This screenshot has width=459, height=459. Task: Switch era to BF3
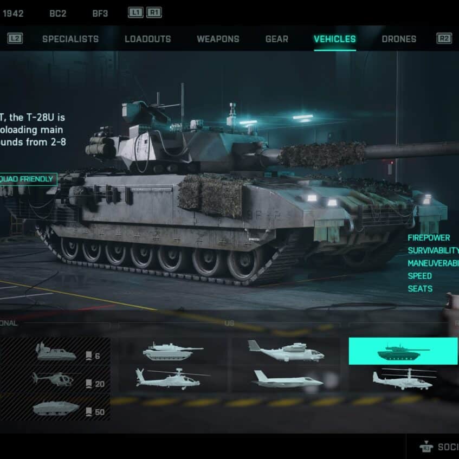click(100, 14)
